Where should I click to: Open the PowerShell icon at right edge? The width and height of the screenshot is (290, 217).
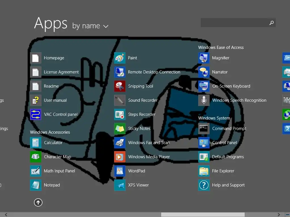[x=286, y=129]
